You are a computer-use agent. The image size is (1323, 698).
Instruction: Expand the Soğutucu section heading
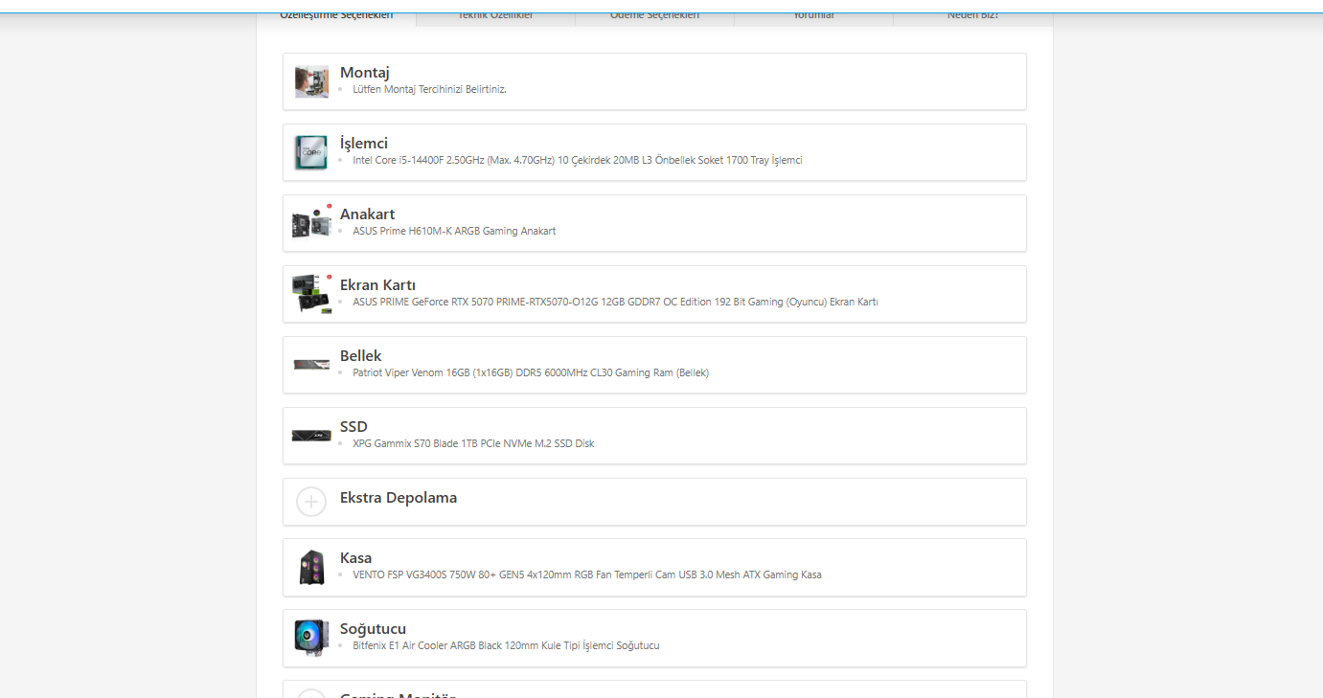[373, 629]
